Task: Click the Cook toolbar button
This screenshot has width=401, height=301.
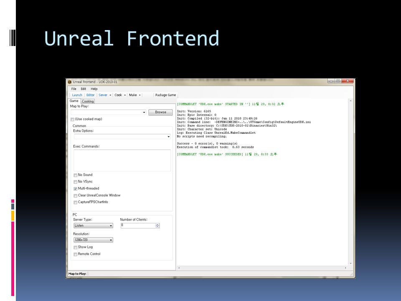Action: click(x=118, y=95)
